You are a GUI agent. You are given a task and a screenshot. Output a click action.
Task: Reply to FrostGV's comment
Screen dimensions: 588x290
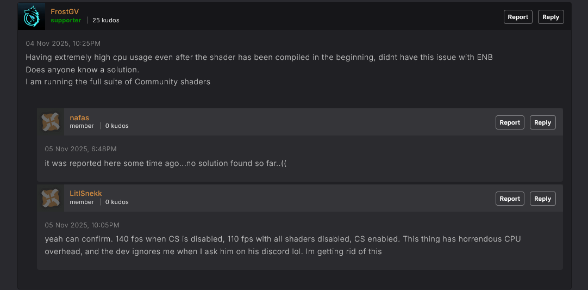click(x=551, y=17)
